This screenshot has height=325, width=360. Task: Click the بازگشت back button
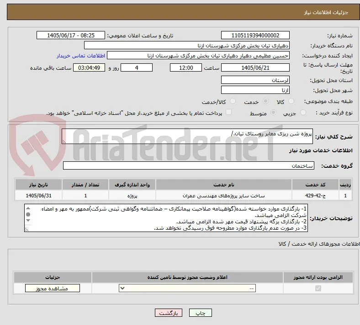(169, 313)
